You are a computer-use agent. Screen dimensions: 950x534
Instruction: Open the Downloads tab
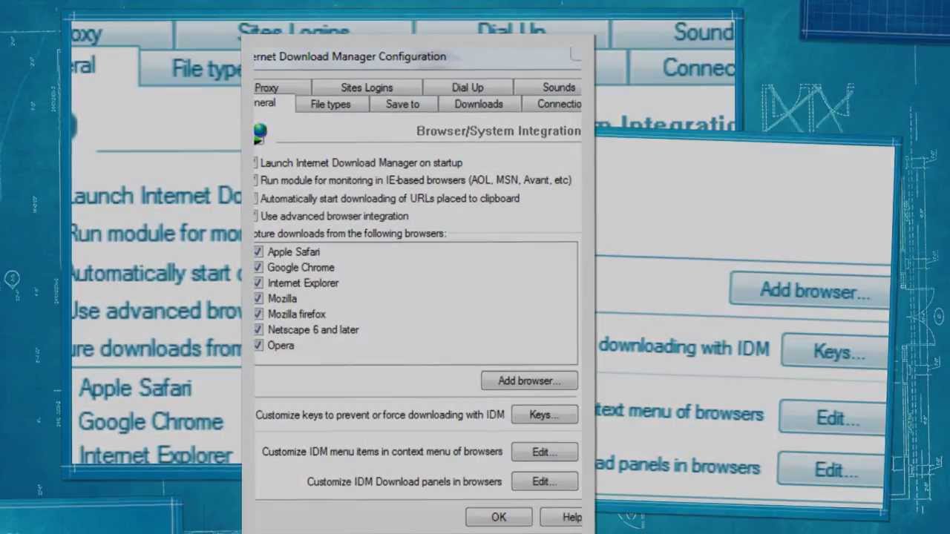[x=479, y=105]
